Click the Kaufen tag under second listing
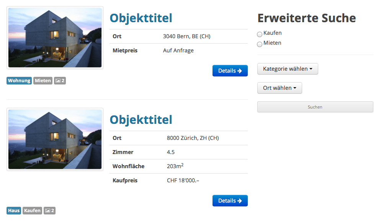Screen dimensions: 381x224 32,210
